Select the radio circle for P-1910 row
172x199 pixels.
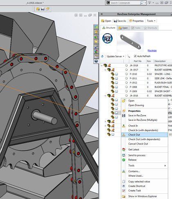(127, 74)
